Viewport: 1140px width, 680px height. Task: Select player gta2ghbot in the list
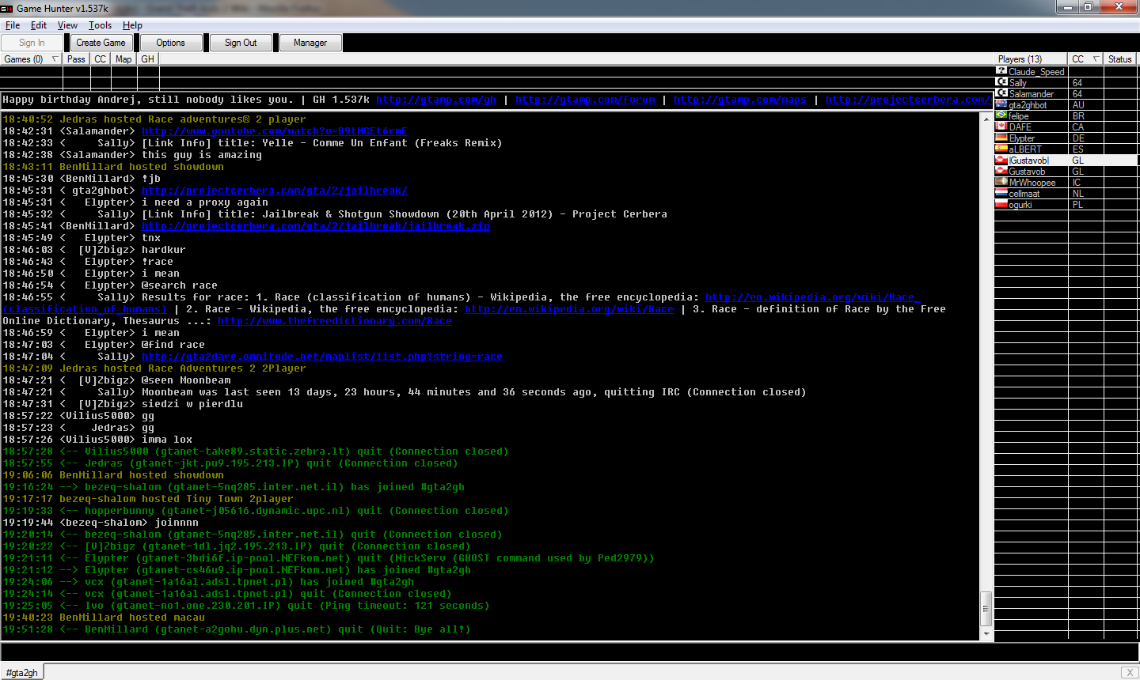click(x=1028, y=104)
